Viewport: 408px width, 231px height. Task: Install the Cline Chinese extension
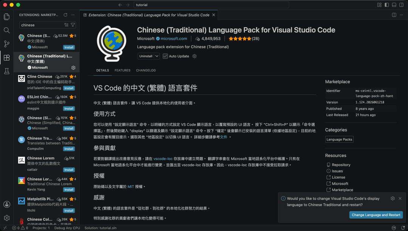[69, 88]
